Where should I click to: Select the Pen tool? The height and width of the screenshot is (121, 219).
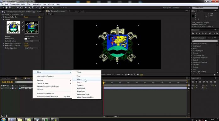click(29, 8)
